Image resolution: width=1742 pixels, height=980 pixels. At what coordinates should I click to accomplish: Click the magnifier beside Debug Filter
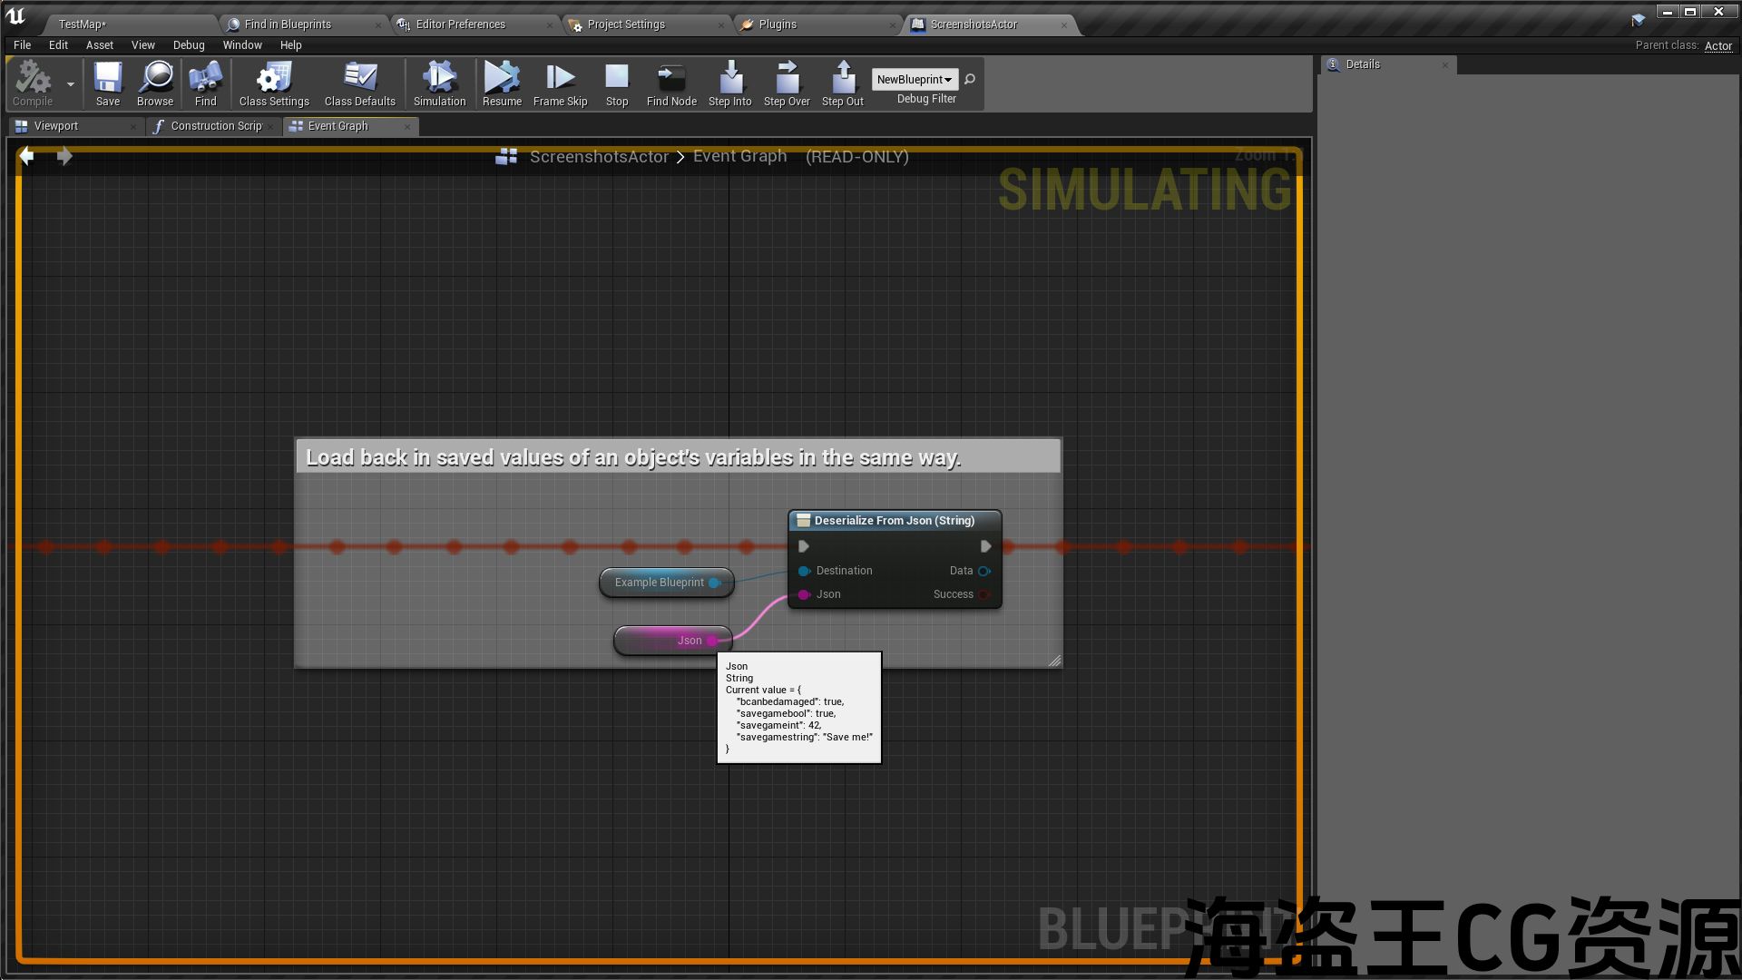(x=970, y=80)
